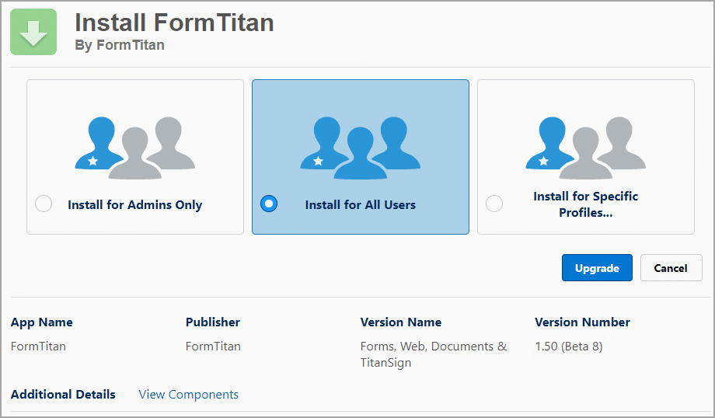Click the Forms, Web, Documents & TitanSign text
The image size is (715, 418).
[433, 354]
